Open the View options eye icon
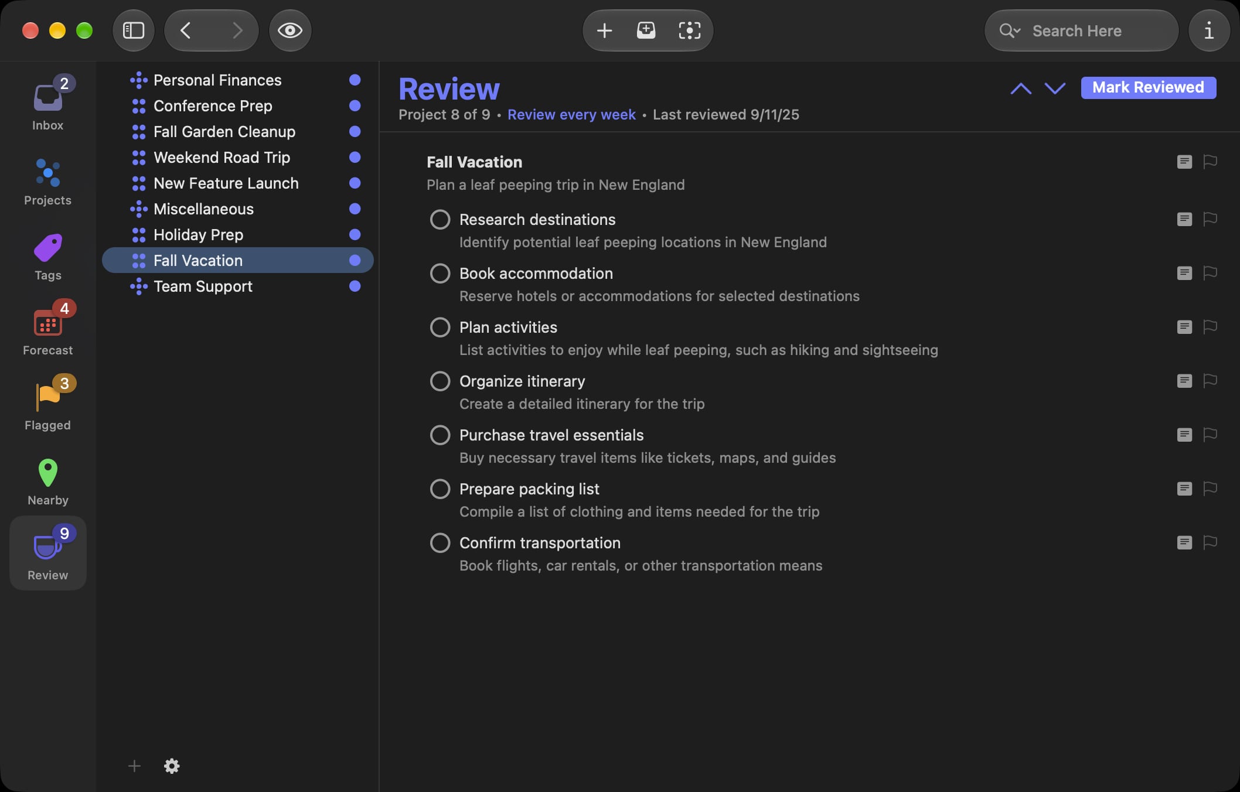1240x792 pixels. (x=290, y=30)
